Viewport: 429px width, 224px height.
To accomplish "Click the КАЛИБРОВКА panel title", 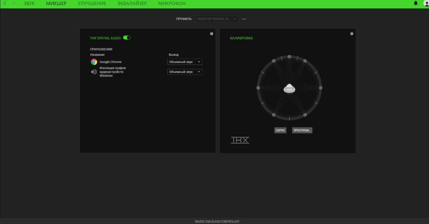I will click(241, 38).
